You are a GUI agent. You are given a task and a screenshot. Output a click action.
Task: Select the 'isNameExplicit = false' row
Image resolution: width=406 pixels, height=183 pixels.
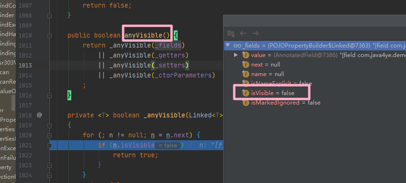tap(315, 84)
